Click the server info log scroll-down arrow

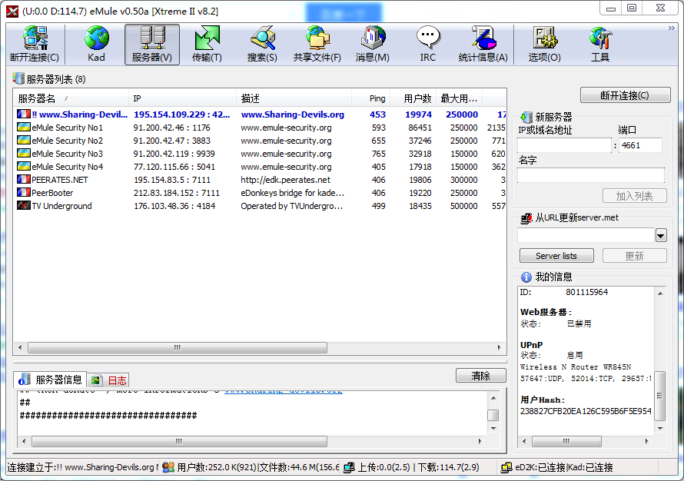[493, 428]
